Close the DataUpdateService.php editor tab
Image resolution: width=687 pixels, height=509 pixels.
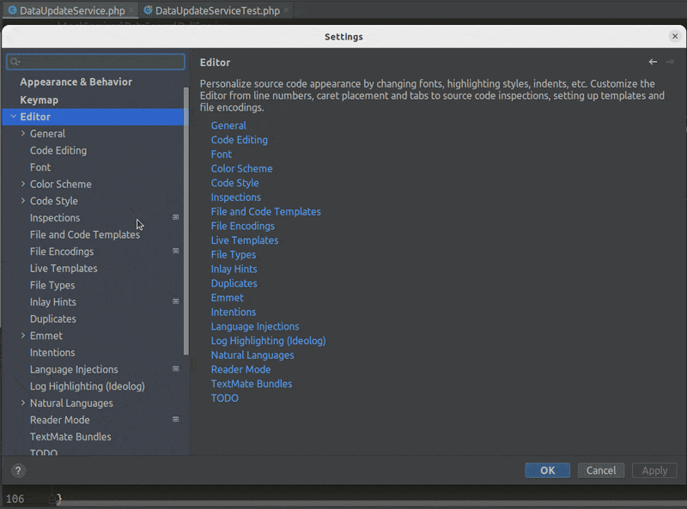coord(131,10)
